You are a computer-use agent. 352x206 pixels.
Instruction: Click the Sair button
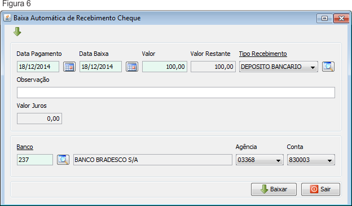320,189
